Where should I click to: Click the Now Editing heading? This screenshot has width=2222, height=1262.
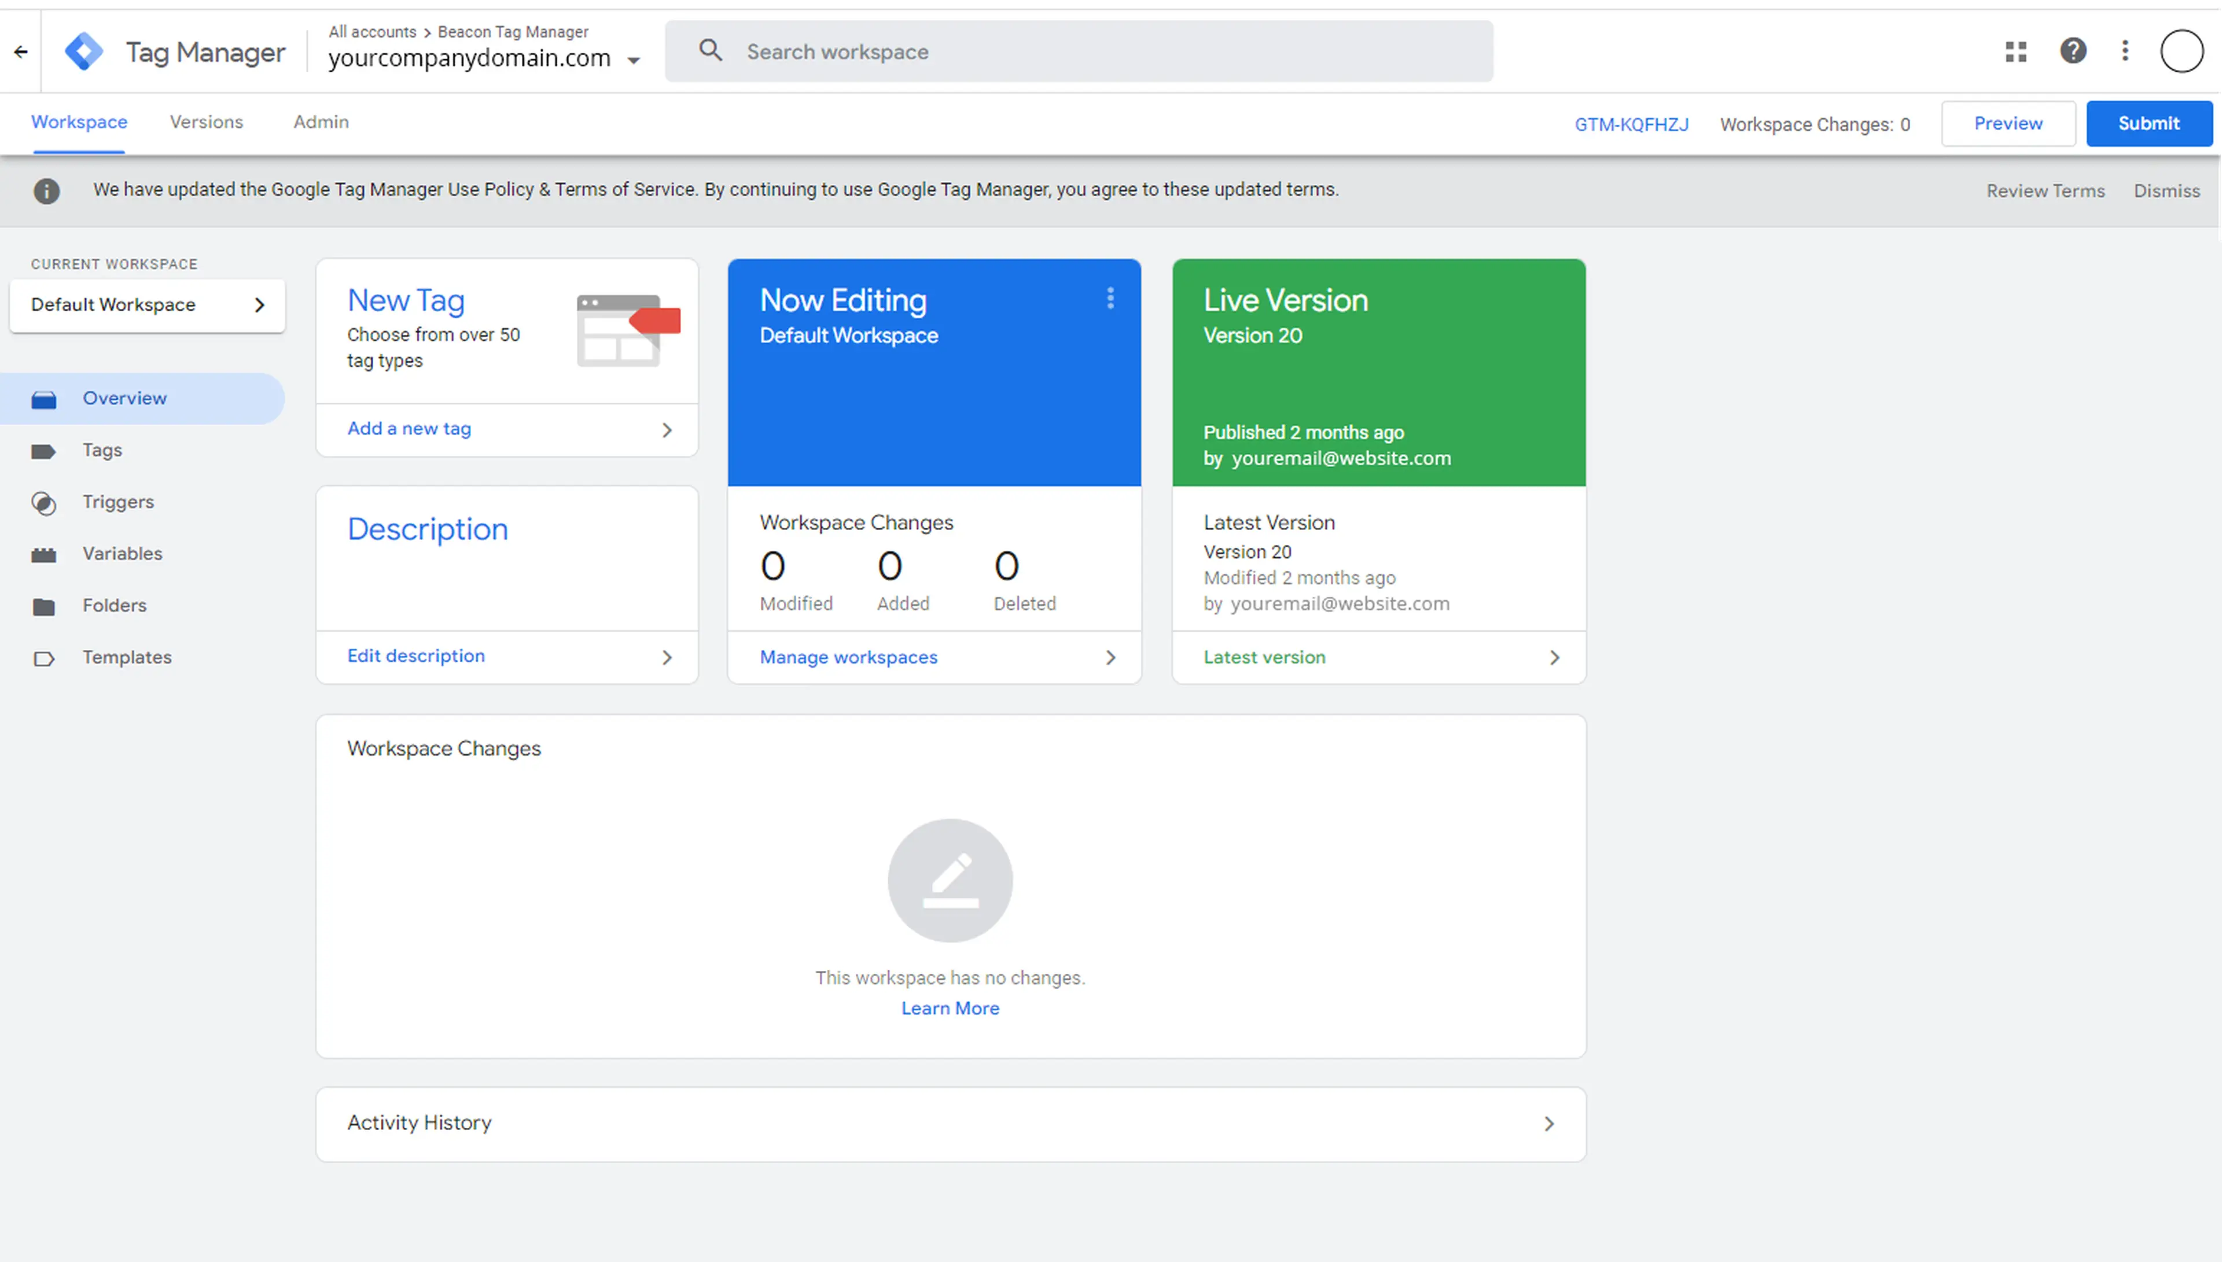(843, 301)
